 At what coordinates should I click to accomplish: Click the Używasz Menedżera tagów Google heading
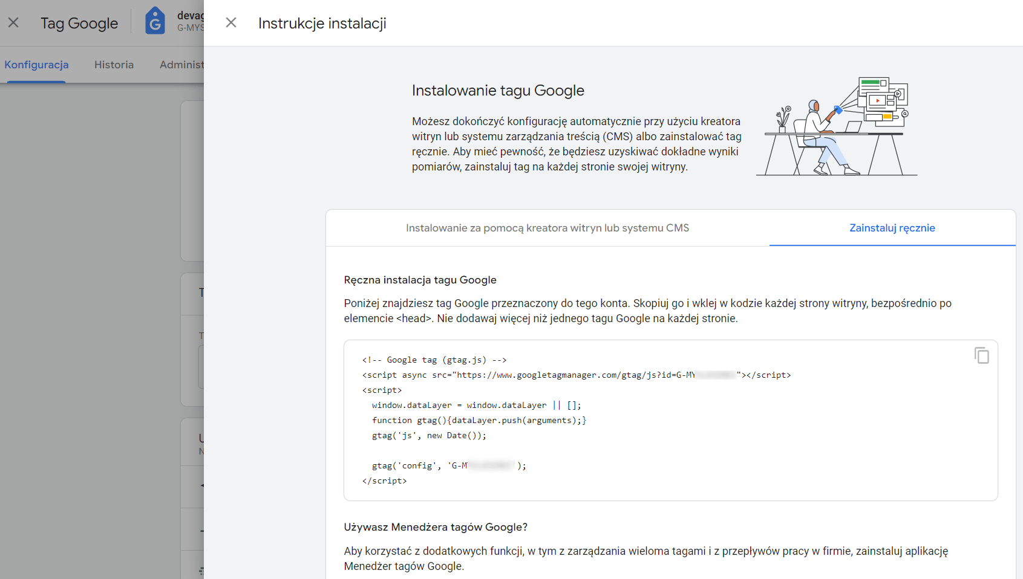436,527
